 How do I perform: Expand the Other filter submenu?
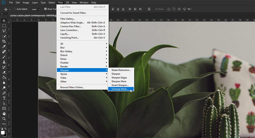point(83,82)
